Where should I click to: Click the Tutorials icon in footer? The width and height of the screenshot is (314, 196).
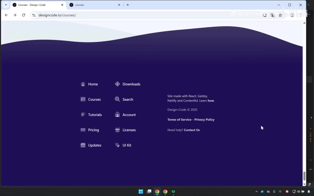click(83, 114)
